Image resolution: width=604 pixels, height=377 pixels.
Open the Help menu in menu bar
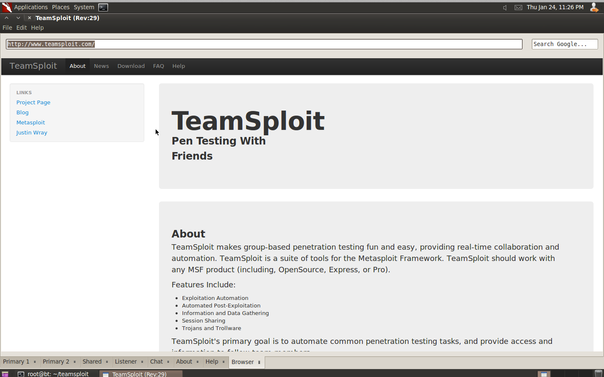[x=37, y=28]
